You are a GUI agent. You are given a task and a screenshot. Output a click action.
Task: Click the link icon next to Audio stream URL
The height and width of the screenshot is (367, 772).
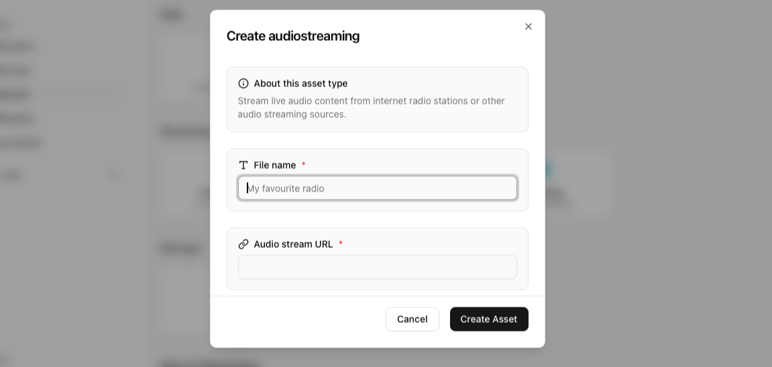coord(243,244)
